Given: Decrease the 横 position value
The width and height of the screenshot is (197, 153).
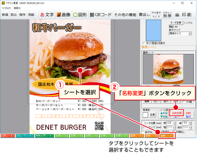Looking at the screenshot, I should (174, 124).
